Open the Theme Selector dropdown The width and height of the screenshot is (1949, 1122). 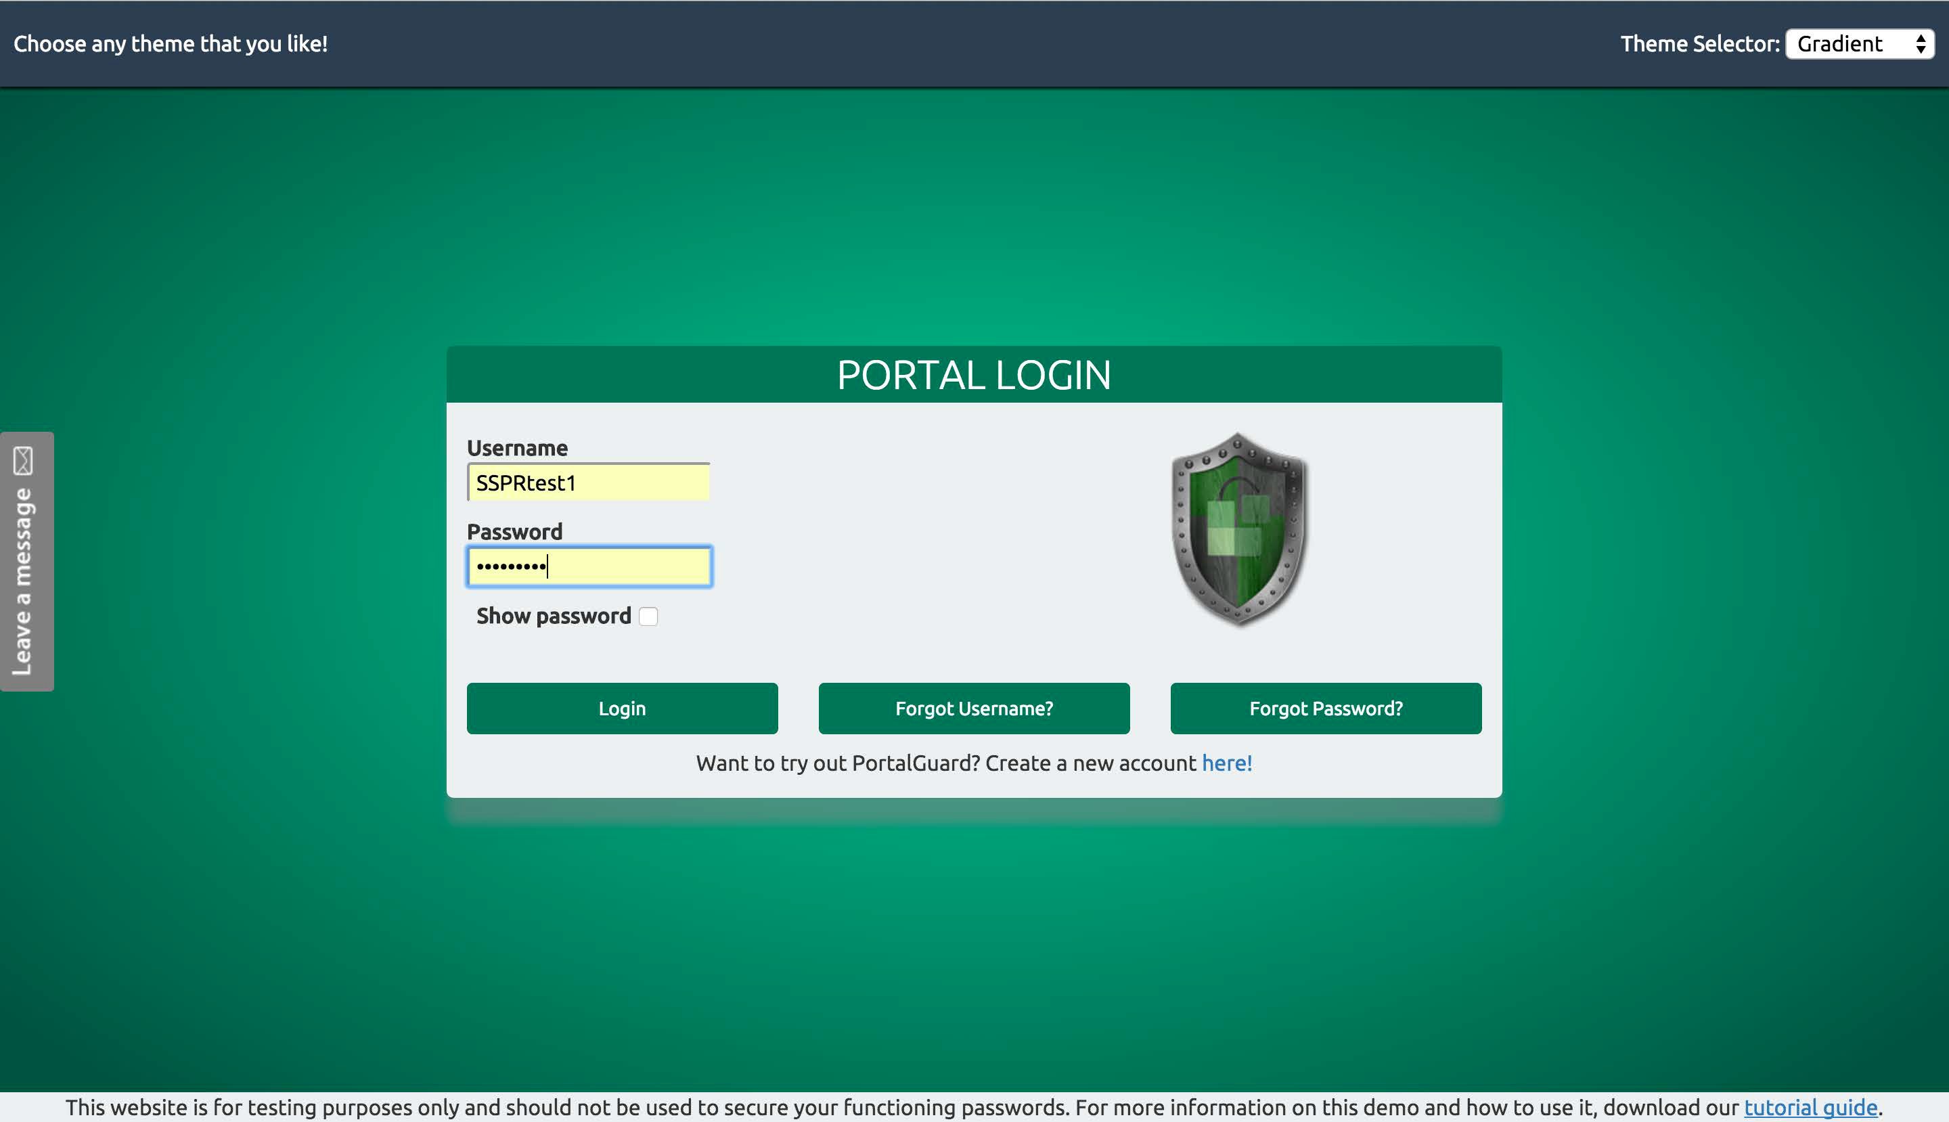tap(1850, 44)
